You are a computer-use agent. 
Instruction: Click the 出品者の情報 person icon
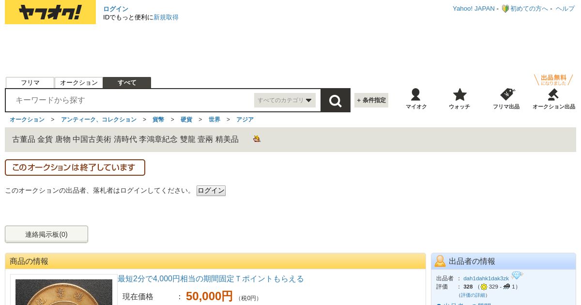click(x=440, y=261)
